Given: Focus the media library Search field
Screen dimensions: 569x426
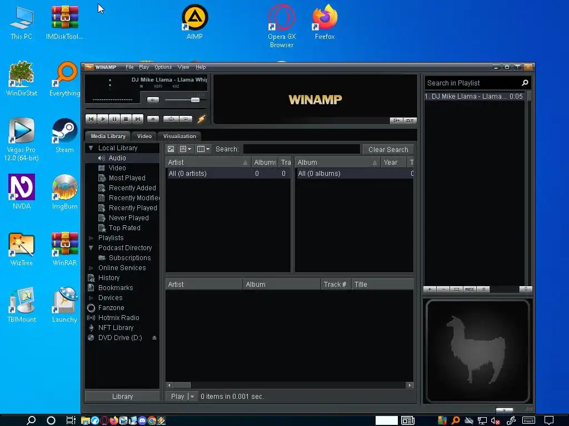Looking at the screenshot, I should [302, 149].
